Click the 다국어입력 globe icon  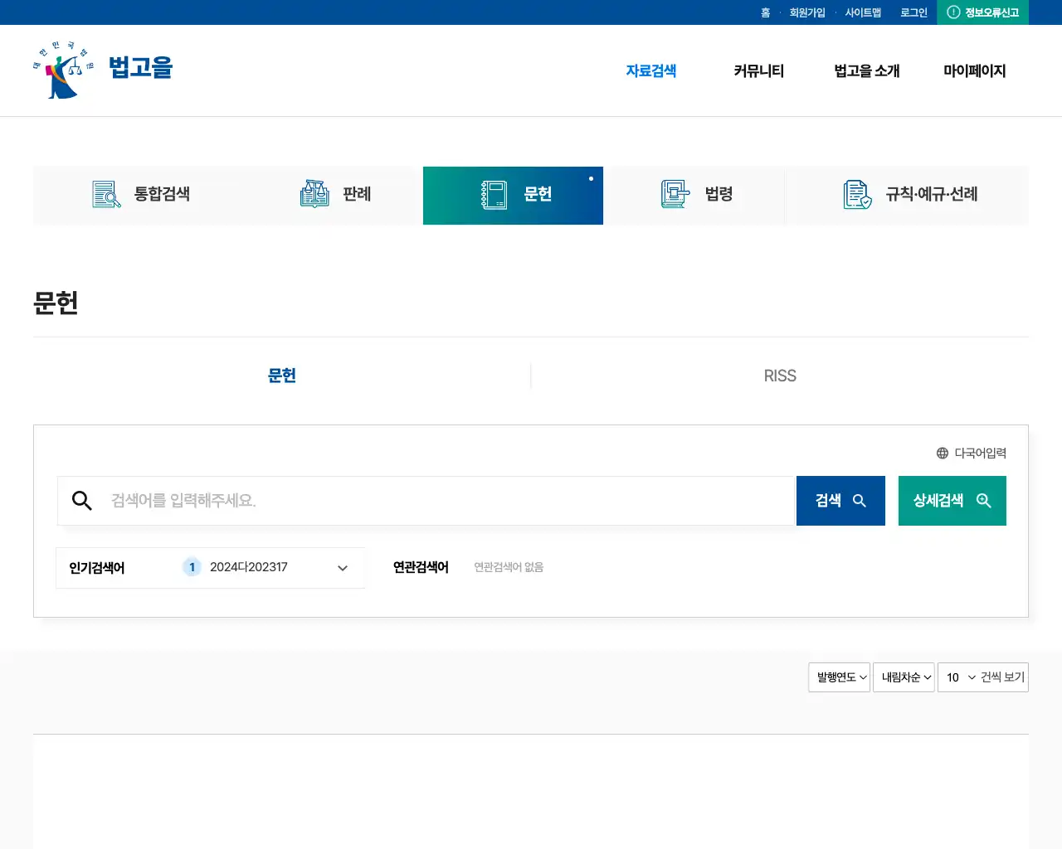pos(943,454)
